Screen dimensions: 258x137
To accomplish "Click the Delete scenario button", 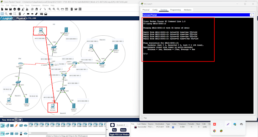I will click(123, 130).
